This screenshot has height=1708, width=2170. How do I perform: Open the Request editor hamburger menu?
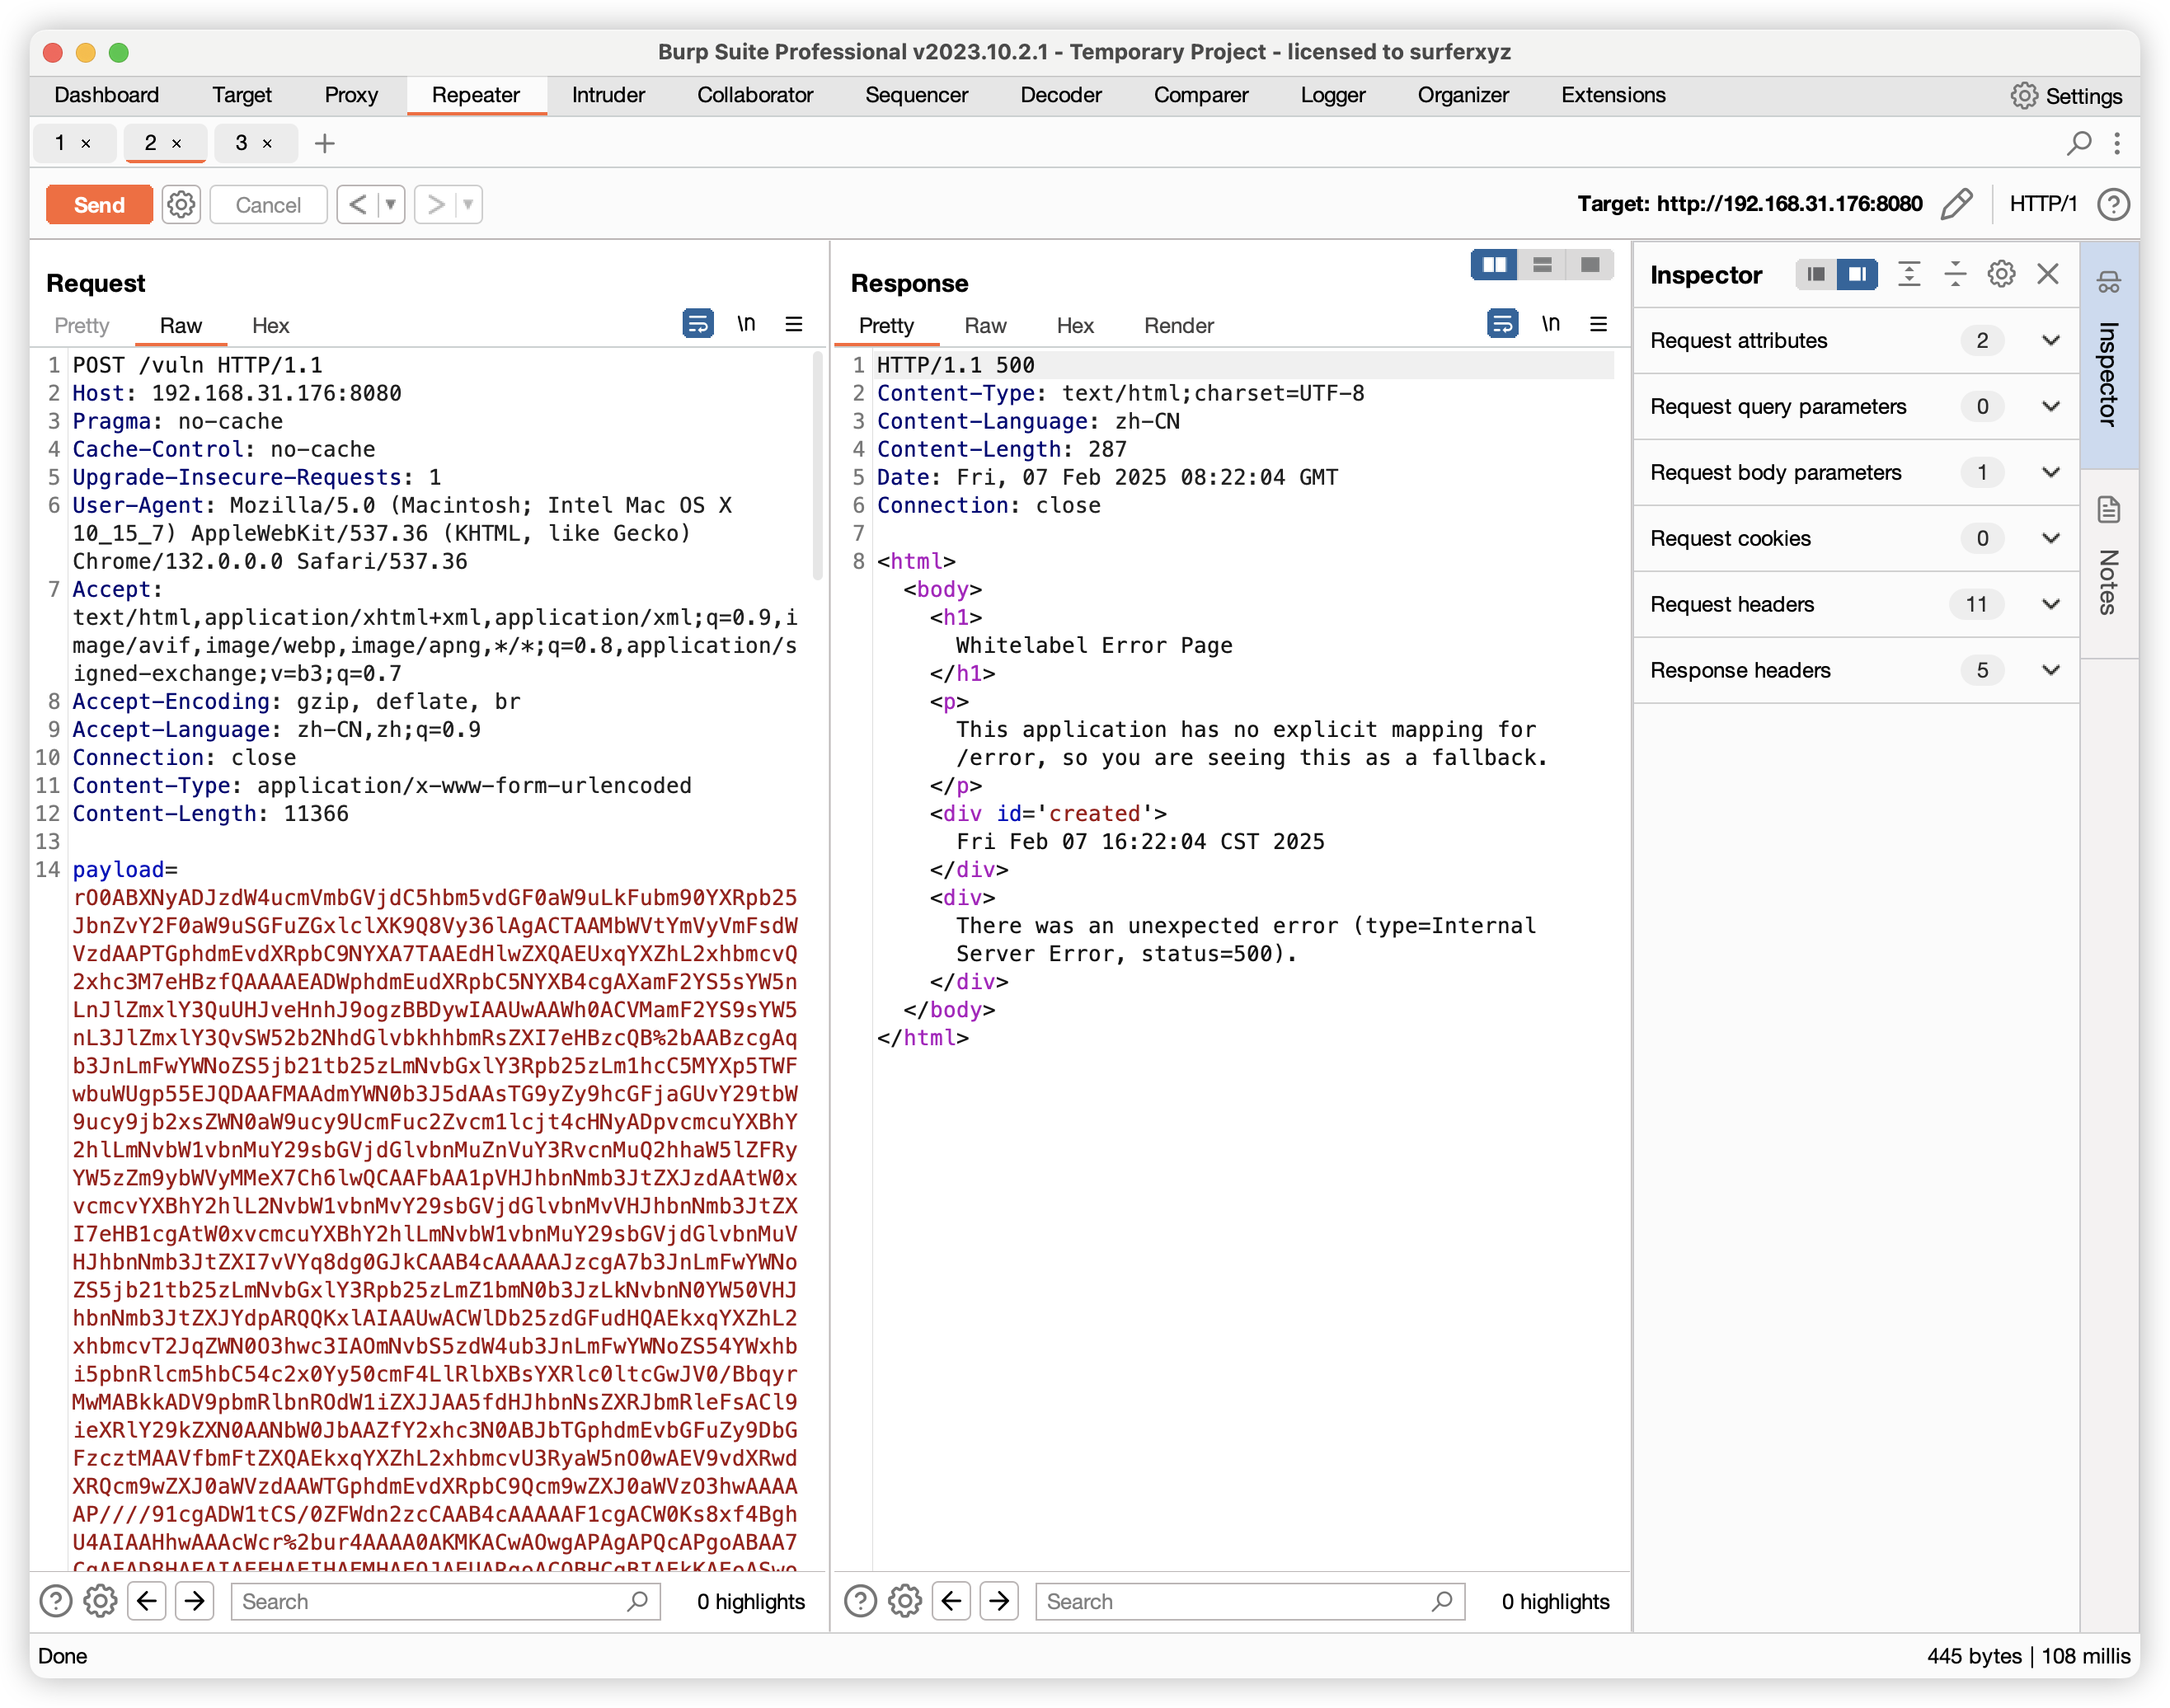(794, 323)
